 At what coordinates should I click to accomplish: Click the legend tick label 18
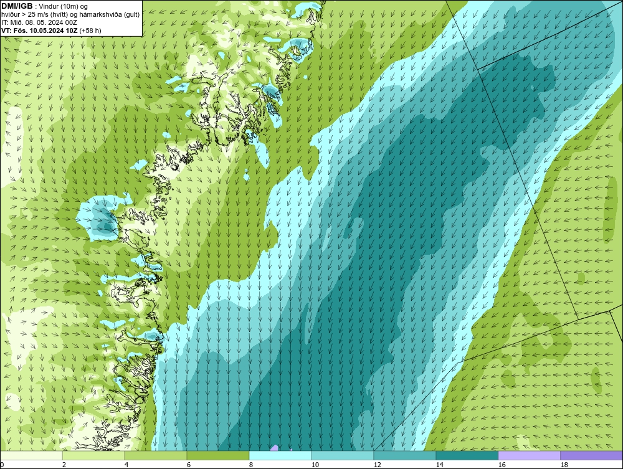(564, 465)
